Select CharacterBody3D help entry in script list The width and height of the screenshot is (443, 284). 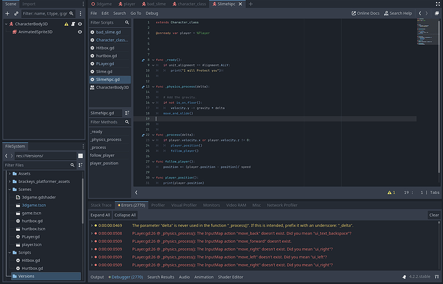point(110,87)
